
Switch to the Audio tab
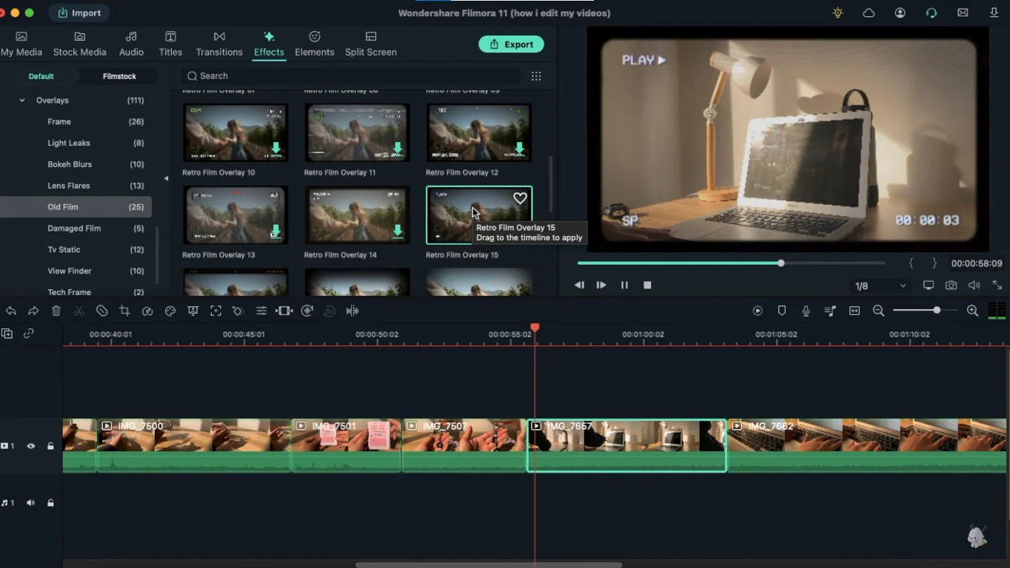(131, 44)
